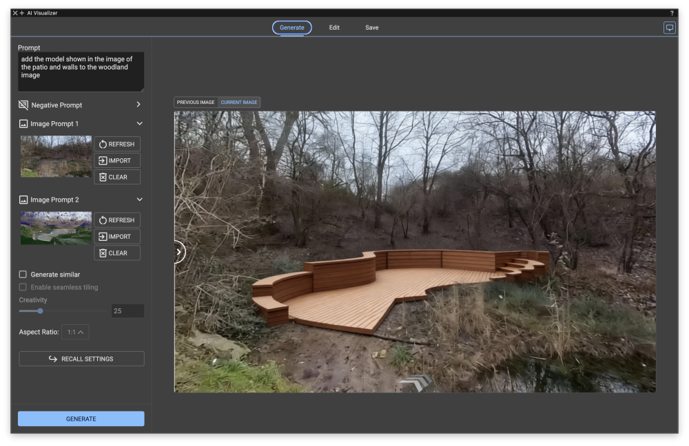
Task: Collapse the Image Prompt 1 section
Action: click(139, 124)
